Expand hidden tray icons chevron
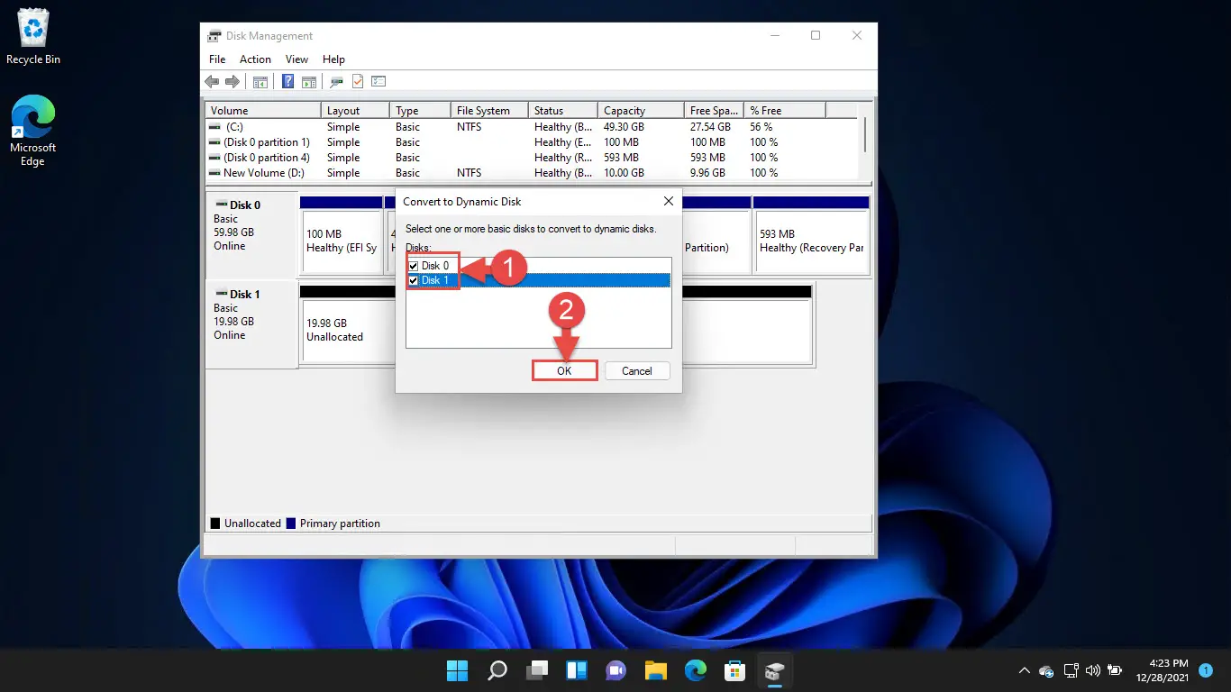 coord(1024,670)
